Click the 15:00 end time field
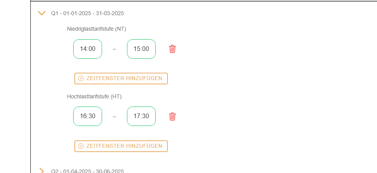 coord(141,49)
